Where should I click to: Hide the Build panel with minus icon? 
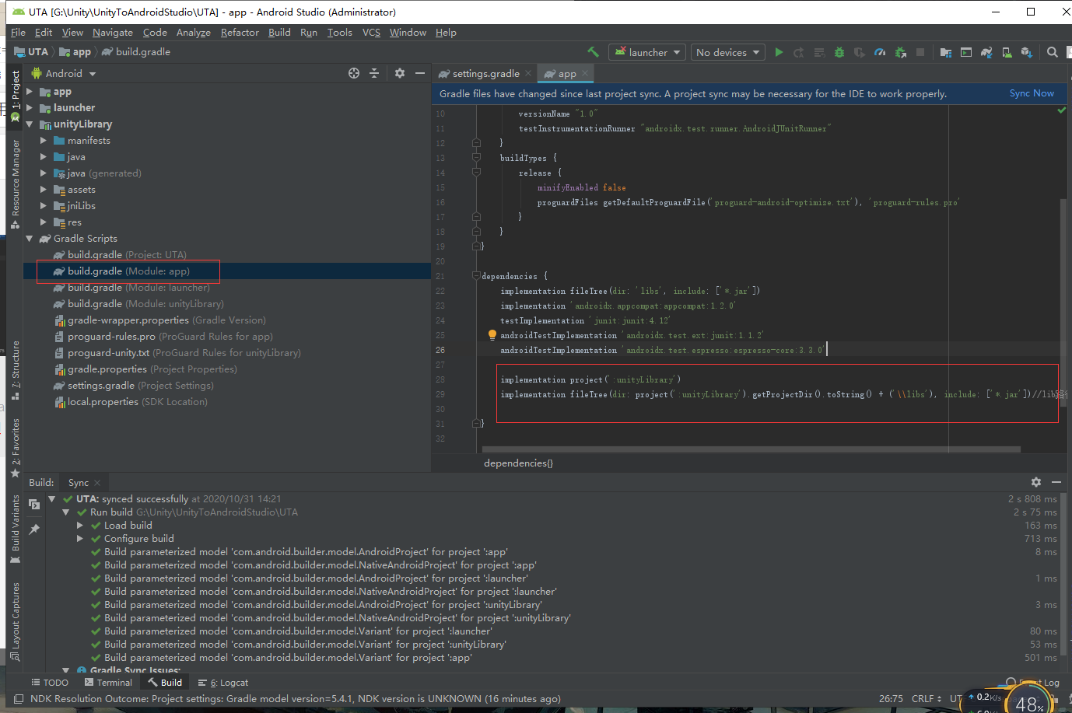[1056, 482]
